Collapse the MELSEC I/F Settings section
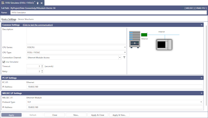208x118 pixels. click(x=202, y=93)
